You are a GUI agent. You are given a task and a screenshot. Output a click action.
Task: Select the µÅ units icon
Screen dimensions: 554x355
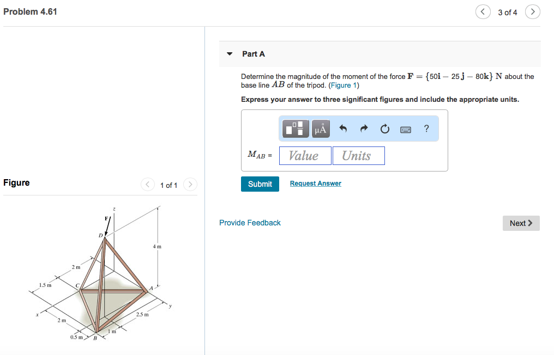click(x=320, y=128)
